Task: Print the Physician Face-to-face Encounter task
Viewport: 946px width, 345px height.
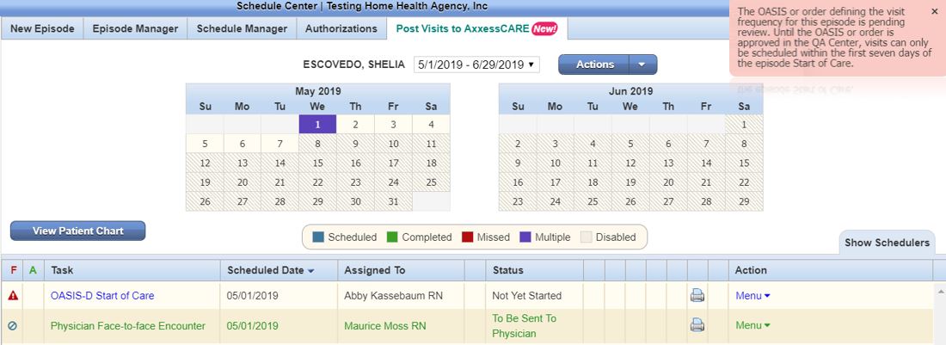Action: (x=697, y=324)
